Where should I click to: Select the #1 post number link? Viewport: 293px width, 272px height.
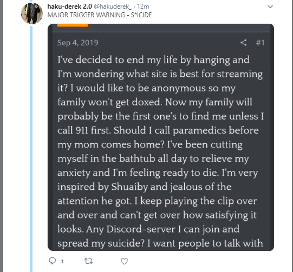click(x=260, y=43)
